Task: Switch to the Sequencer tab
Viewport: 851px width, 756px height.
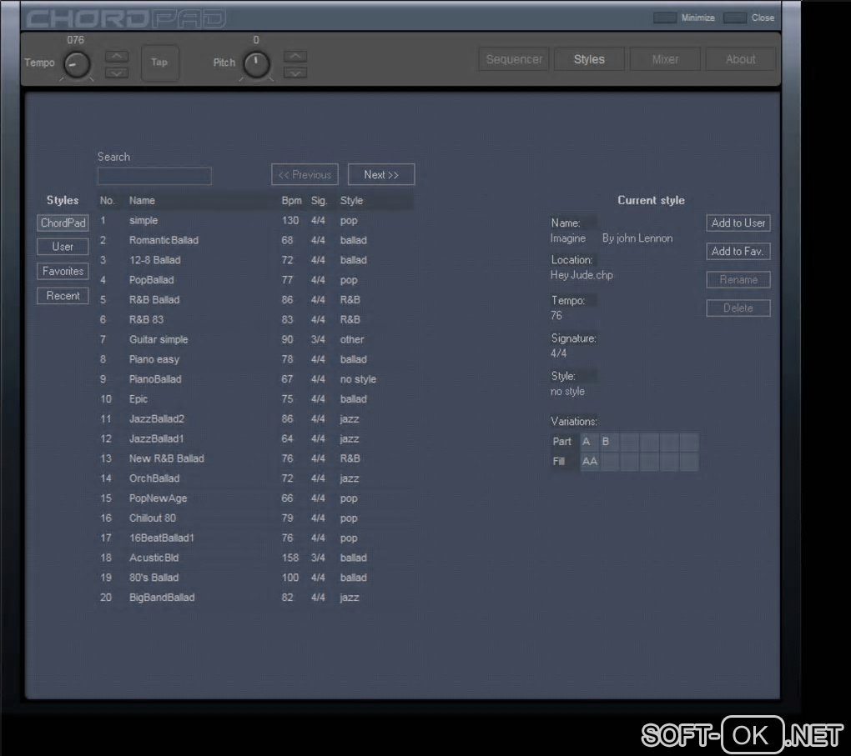Action: [514, 59]
